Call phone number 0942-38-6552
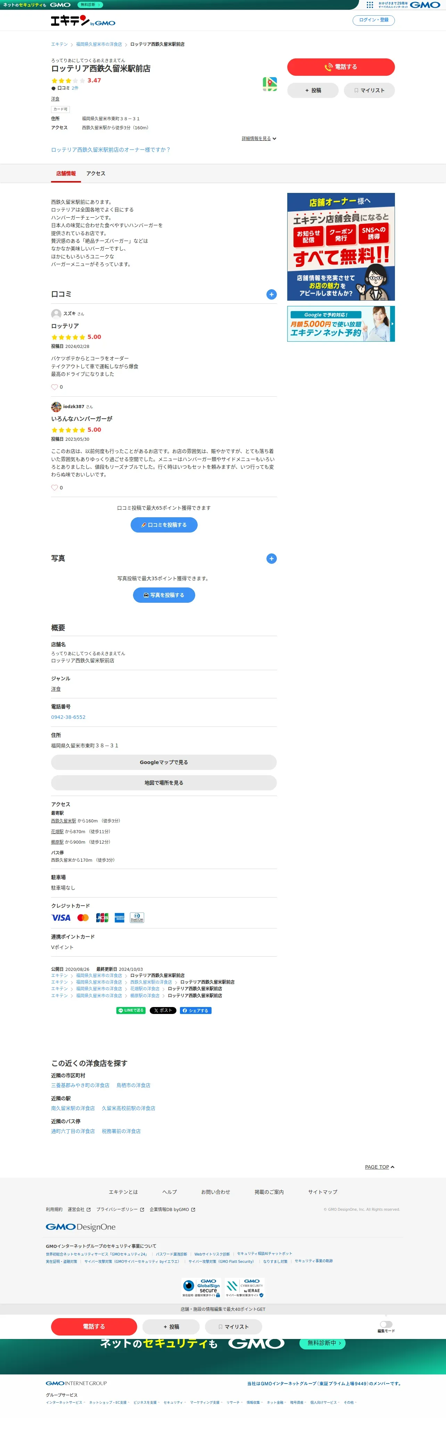 68,717
